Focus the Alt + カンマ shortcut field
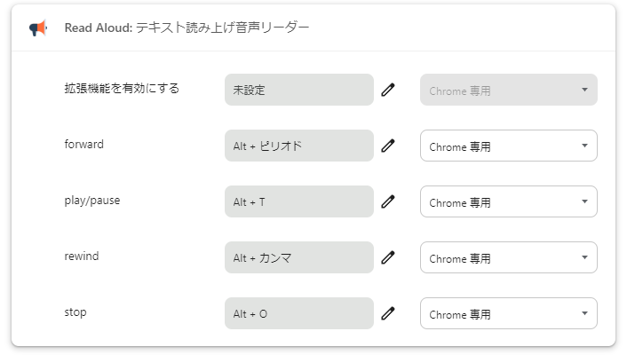The height and width of the screenshot is (355, 627). click(298, 257)
